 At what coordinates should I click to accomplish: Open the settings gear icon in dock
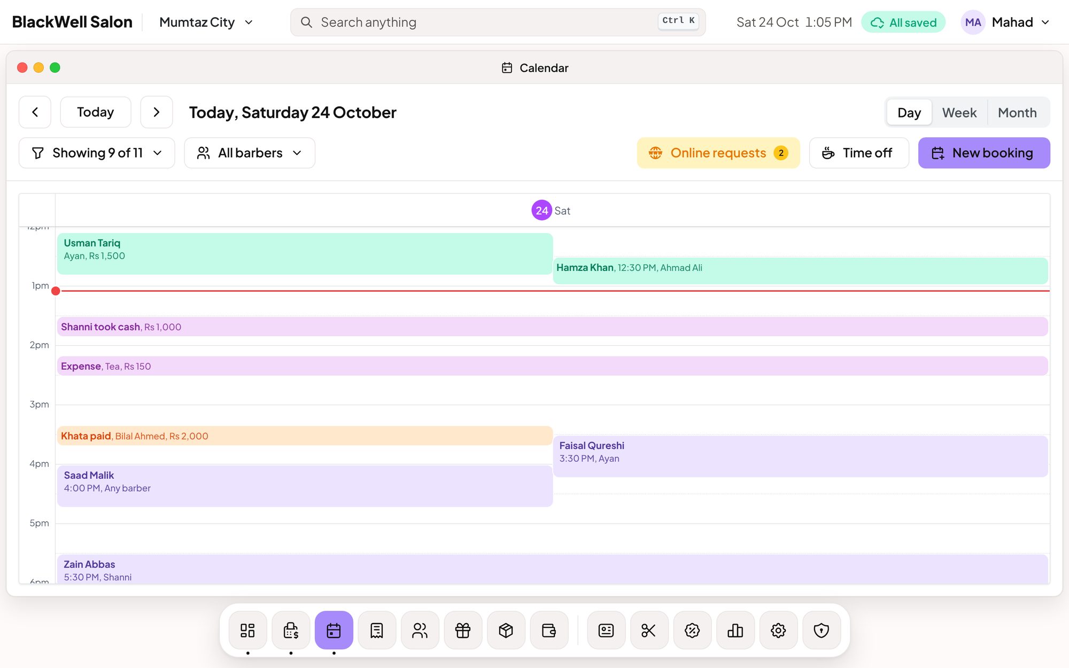(778, 630)
